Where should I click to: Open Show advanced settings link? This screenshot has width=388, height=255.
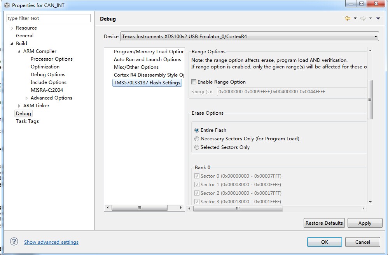click(51, 242)
